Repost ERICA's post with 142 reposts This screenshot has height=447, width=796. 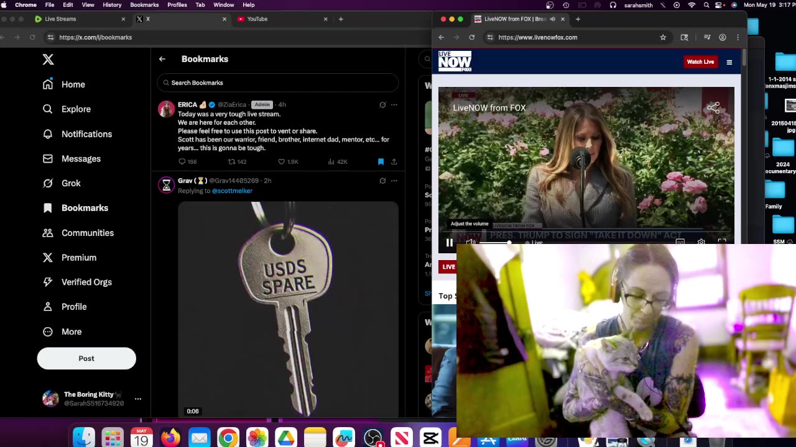[231, 161]
